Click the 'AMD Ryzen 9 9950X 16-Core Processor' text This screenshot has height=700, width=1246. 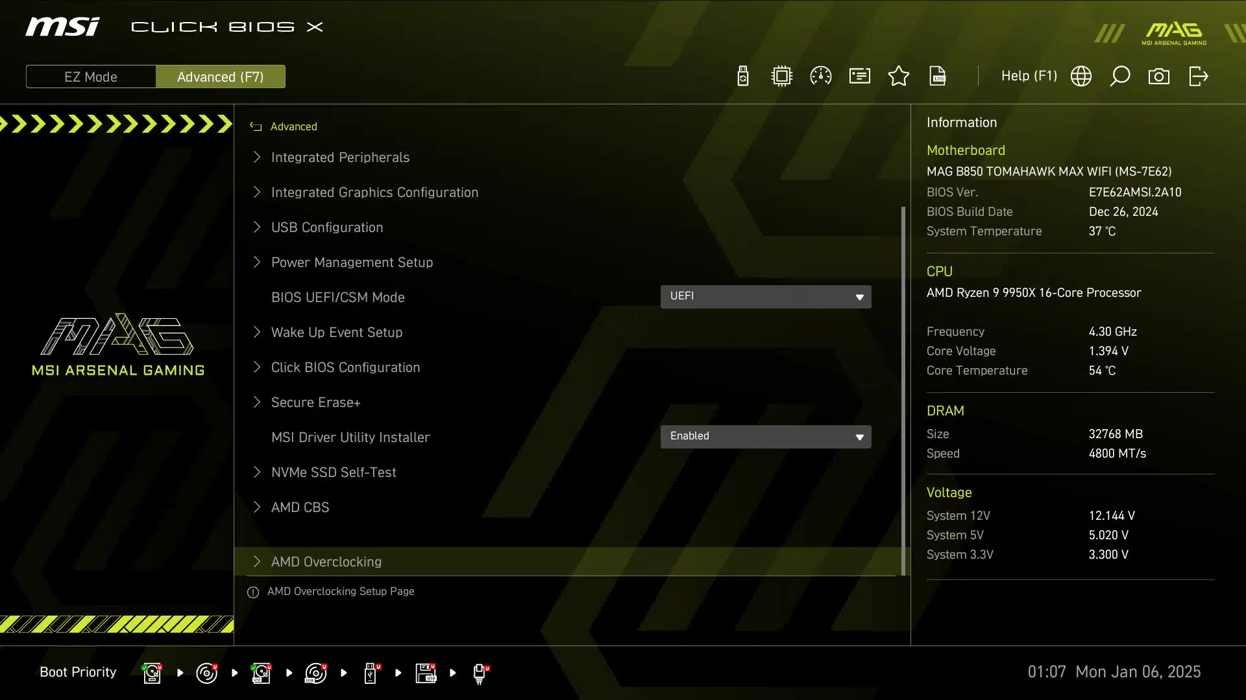(x=1034, y=293)
